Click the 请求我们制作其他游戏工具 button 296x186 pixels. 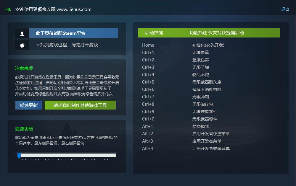point(80,105)
